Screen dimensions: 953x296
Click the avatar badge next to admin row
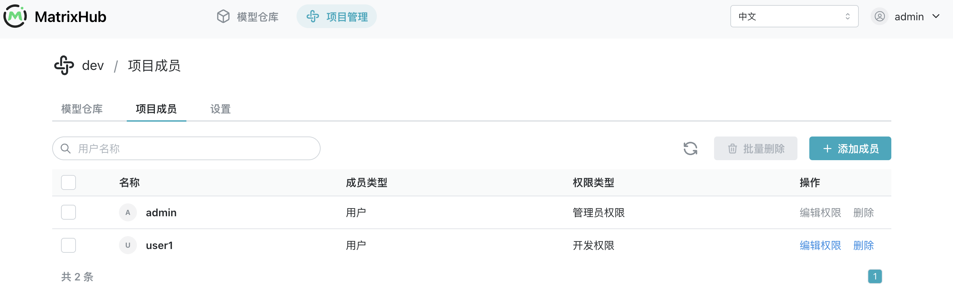(x=128, y=212)
